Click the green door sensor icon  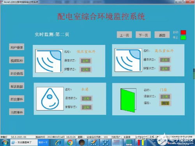[x=128, y=100]
